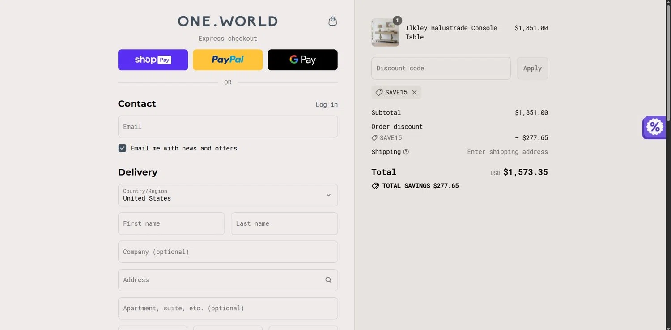
Task: Pay with Shop Pay
Action: [x=153, y=60]
